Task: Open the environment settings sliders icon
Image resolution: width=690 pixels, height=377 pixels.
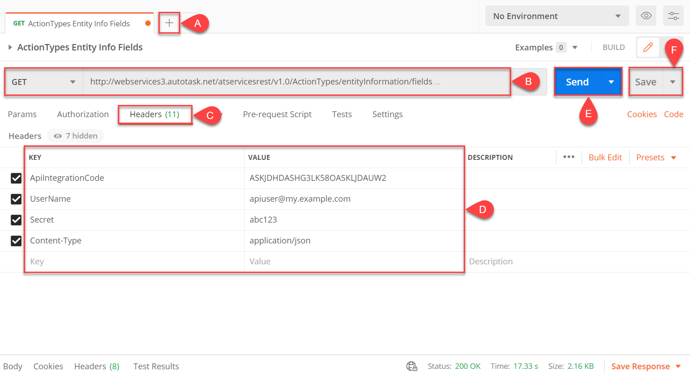Action: click(673, 15)
